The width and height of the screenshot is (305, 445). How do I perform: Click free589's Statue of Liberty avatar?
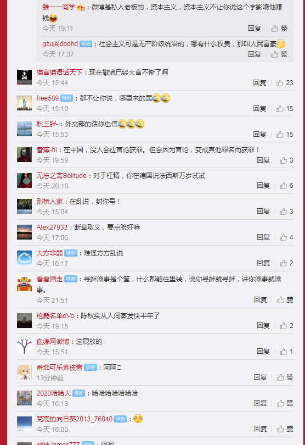click(x=24, y=103)
